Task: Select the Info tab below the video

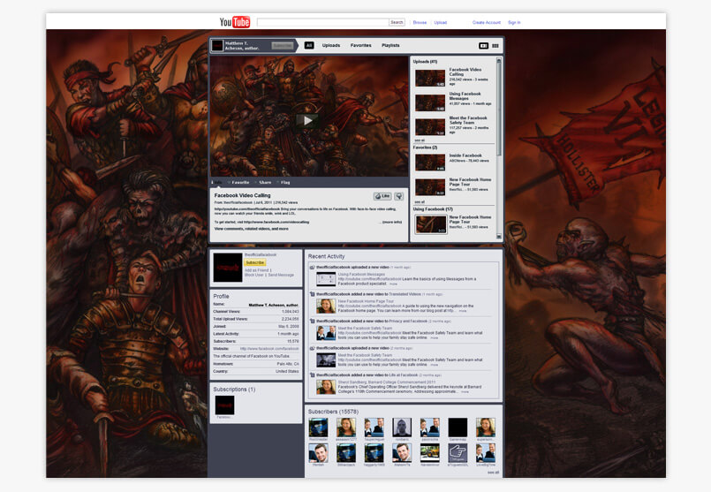Action: 216,182
